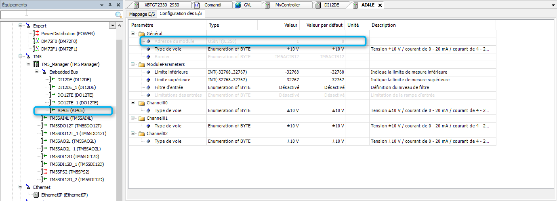Viewport: 557px width, 201px height.
Task: Collapse the Général parameter group
Action: 133,34
